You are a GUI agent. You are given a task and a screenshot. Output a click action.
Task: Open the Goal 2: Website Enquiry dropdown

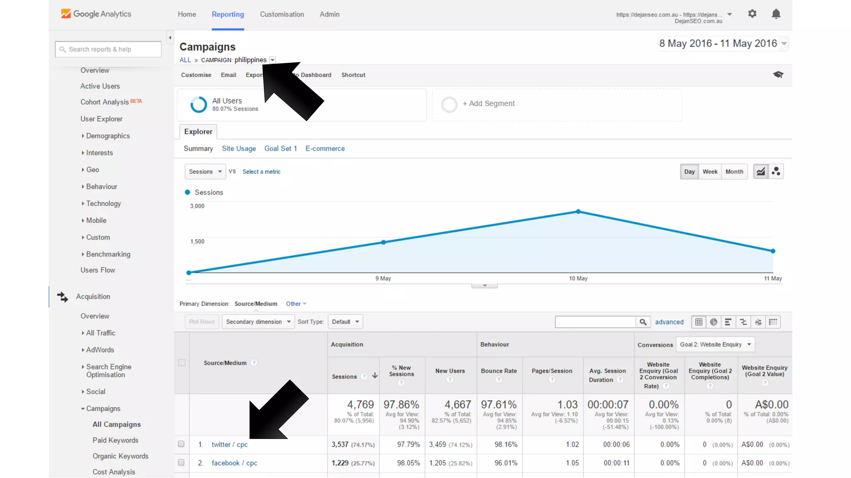[x=715, y=344]
